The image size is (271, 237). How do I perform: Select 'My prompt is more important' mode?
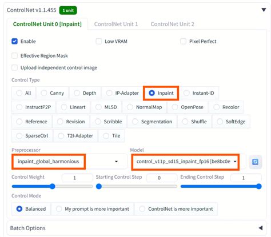point(93,209)
